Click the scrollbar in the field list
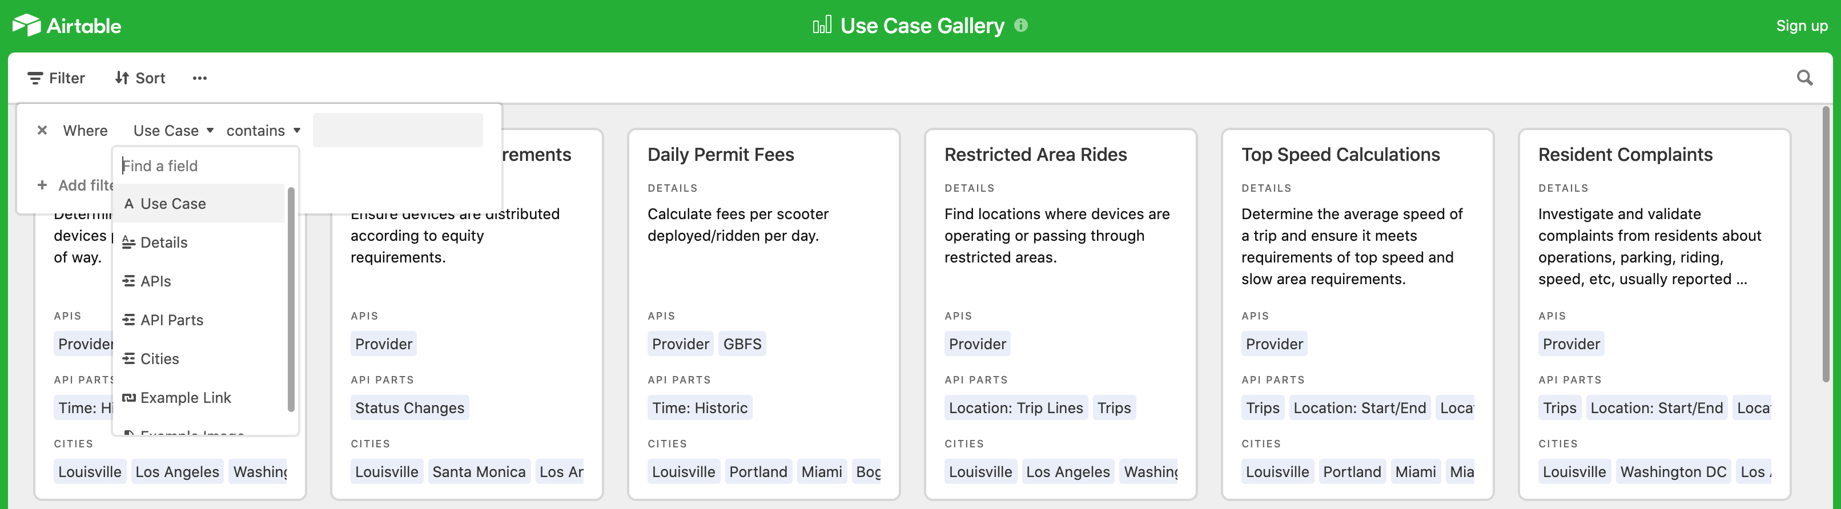1841x509 pixels. click(292, 300)
